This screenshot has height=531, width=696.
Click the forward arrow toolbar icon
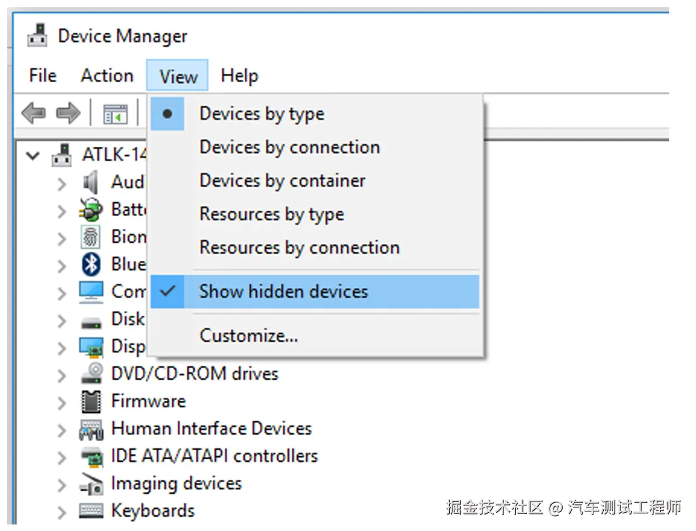click(x=67, y=114)
